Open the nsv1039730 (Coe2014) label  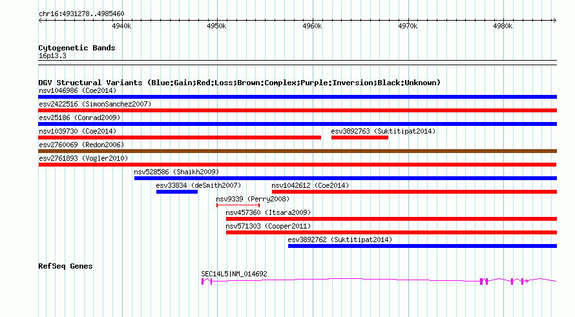coord(78,131)
